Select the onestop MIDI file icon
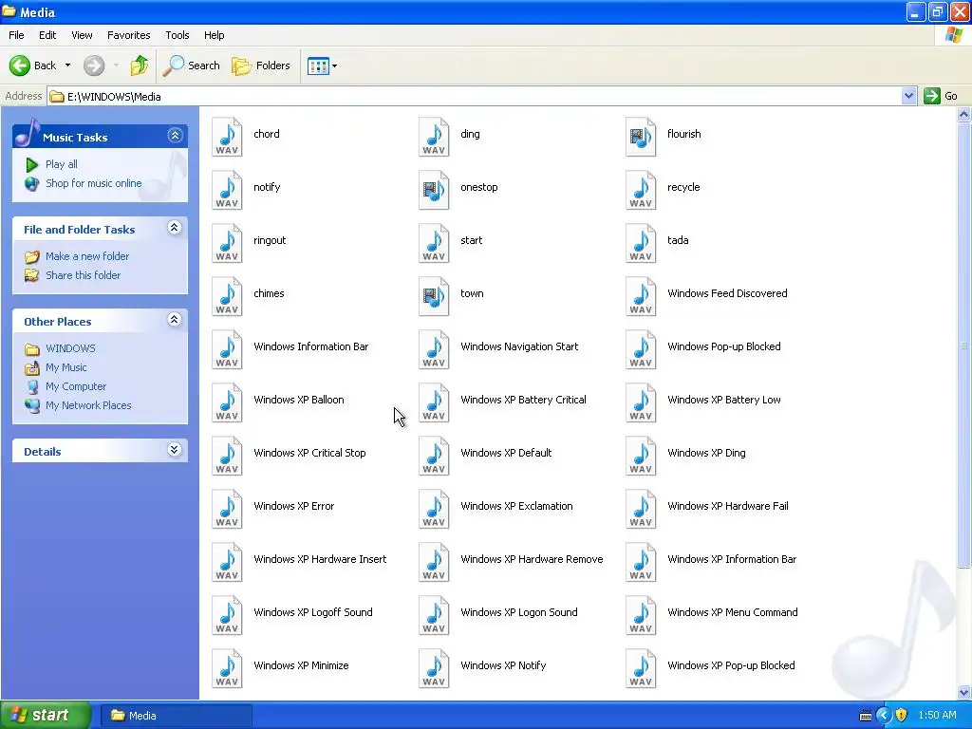 tap(434, 190)
